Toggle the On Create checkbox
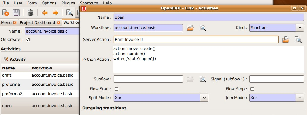307x115 pixels. pyautogui.click(x=28, y=40)
